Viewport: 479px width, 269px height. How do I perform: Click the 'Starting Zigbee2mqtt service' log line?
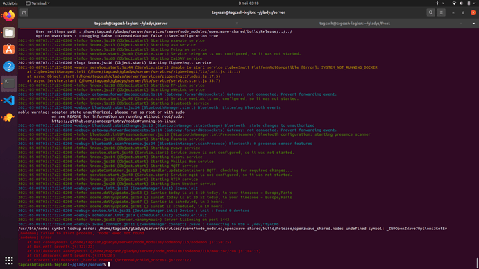click(x=115, y=63)
